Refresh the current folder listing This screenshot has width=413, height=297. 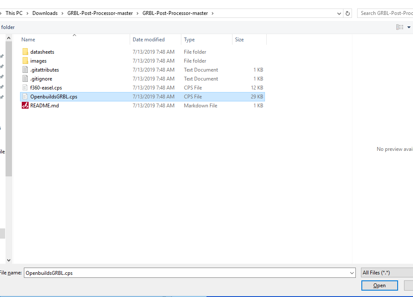348,13
